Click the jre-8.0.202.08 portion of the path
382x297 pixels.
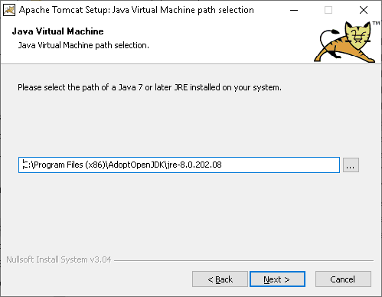(194, 165)
